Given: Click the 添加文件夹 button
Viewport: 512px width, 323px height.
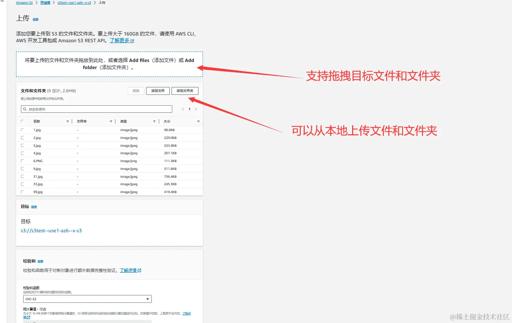Looking at the screenshot, I should point(185,91).
